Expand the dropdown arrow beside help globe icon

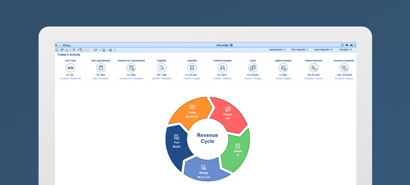pyautogui.click(x=114, y=50)
